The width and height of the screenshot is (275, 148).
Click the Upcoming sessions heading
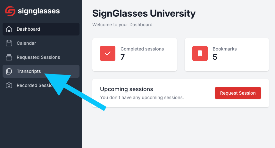tap(127, 89)
